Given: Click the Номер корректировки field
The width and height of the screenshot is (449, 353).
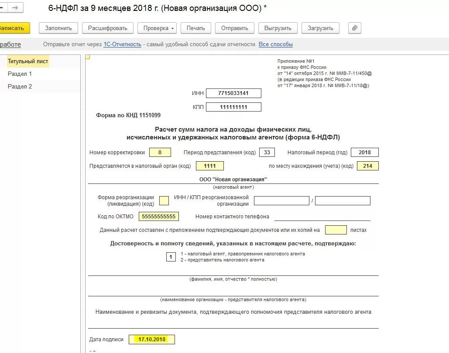Looking at the screenshot, I should click(160, 153).
